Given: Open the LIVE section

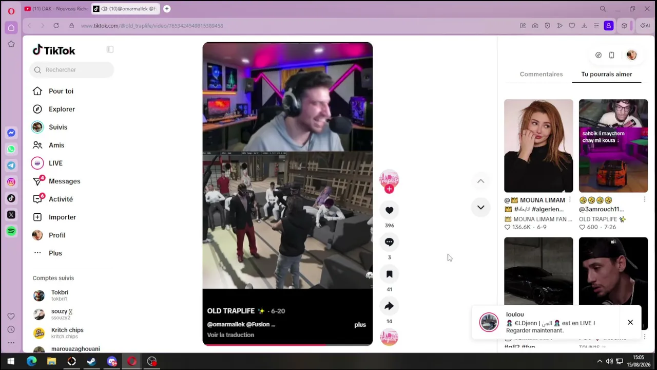Looking at the screenshot, I should (x=55, y=163).
